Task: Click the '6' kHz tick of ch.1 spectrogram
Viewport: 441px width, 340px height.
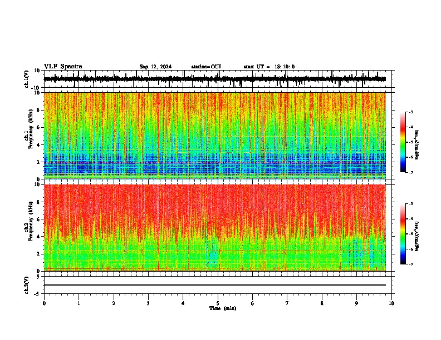Action: click(x=38, y=127)
